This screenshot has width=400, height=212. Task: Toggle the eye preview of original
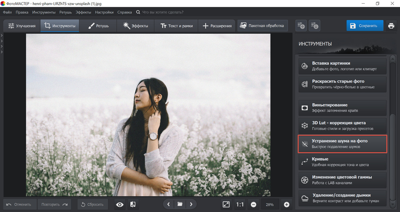point(120,204)
